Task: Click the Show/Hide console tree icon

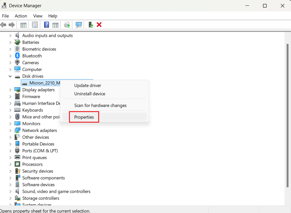Action: pos(23,24)
